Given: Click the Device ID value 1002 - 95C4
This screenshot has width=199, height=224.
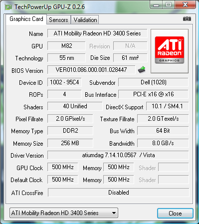Looking at the screenshot, I should point(64,82).
